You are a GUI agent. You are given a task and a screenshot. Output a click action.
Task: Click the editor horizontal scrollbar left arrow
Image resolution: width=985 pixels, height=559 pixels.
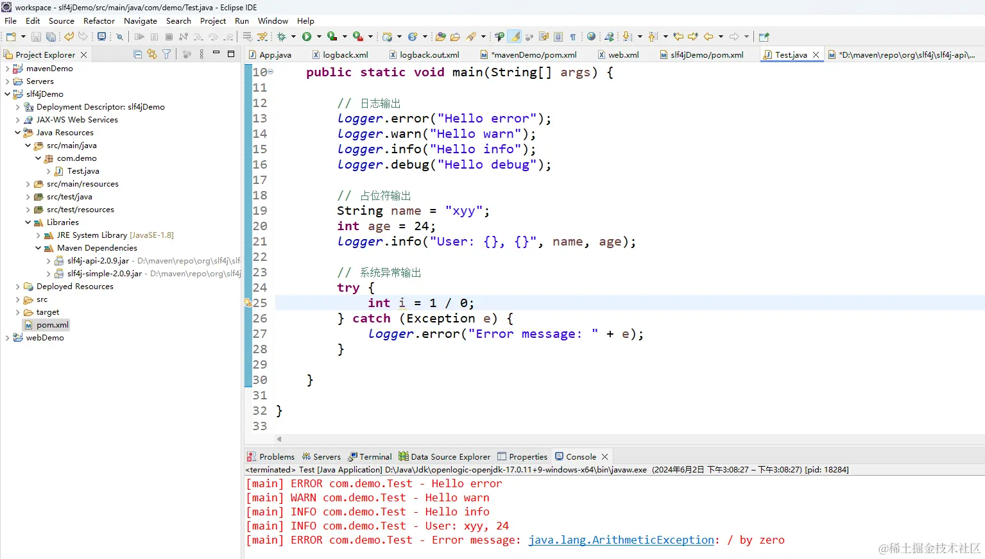(x=279, y=439)
